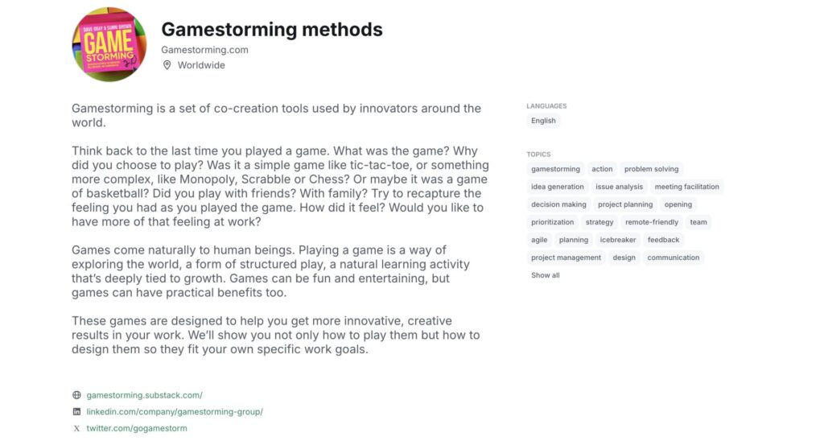Click the globe icon beside the Substack link
Image resolution: width=824 pixels, height=445 pixels.
[x=76, y=395]
